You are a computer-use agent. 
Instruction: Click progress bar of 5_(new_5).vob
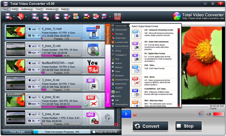(x=61, y=56)
